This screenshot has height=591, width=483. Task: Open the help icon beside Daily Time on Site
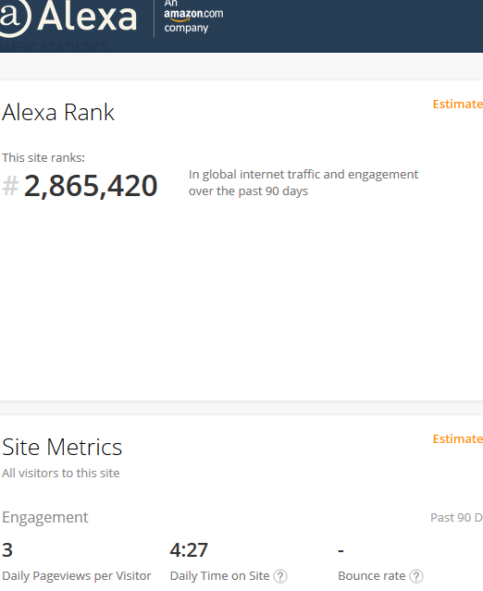[x=280, y=576]
